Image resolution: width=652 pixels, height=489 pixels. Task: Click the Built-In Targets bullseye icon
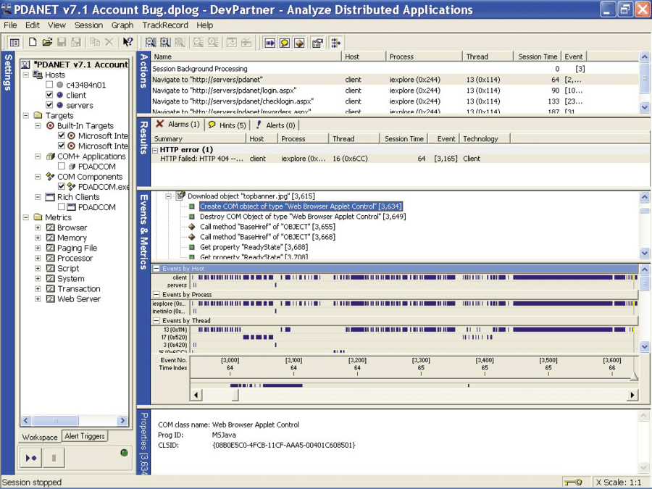[x=50, y=125]
